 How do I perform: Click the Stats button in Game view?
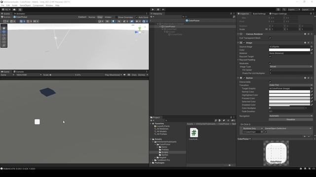pyautogui.click(x=134, y=75)
